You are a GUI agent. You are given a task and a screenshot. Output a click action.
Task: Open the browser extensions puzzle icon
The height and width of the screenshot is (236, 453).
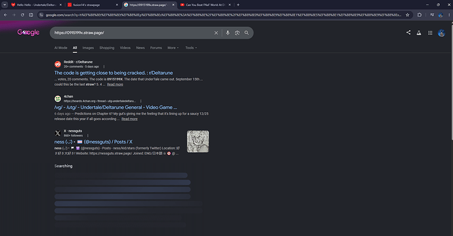click(x=420, y=15)
